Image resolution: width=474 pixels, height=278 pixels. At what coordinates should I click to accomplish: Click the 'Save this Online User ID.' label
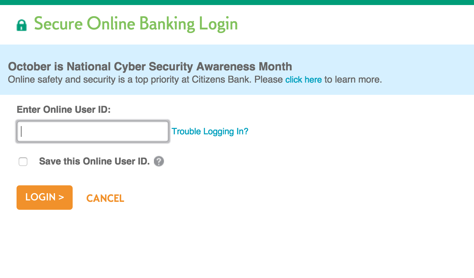click(x=94, y=161)
